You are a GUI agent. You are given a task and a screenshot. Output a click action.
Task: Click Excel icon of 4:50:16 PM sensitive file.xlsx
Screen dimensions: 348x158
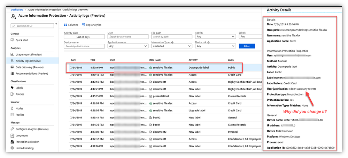click(150, 68)
